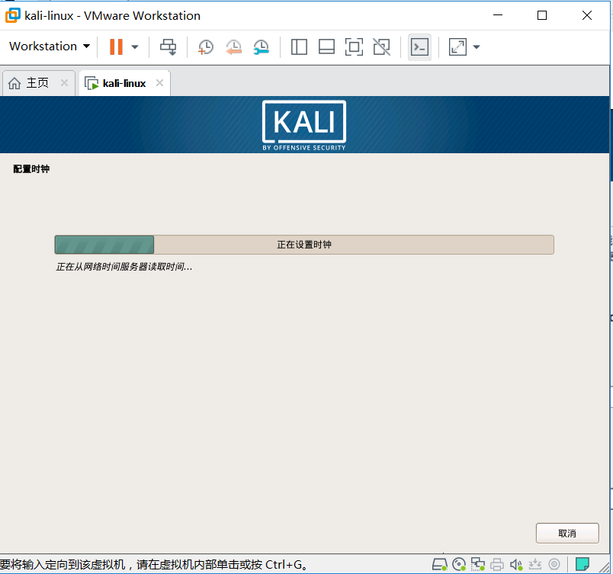The width and height of the screenshot is (613, 574).
Task: Toggle the library sidebar panel
Action: pyautogui.click(x=299, y=47)
